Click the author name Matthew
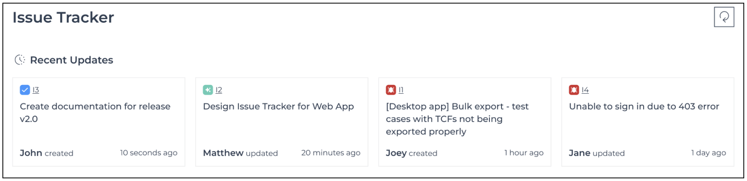This screenshot has width=747, height=181. pyautogui.click(x=223, y=153)
